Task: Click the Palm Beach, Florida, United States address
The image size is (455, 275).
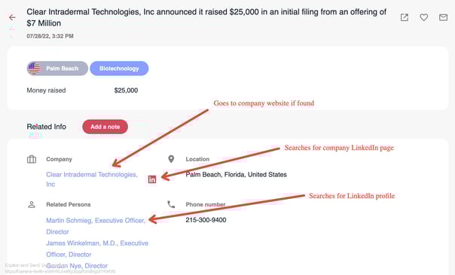Action: coord(237,175)
